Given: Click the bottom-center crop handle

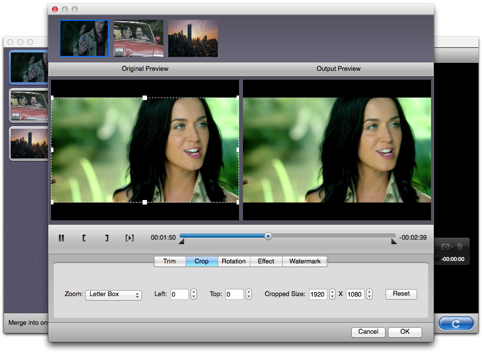Looking at the screenshot, I should click(x=145, y=202).
